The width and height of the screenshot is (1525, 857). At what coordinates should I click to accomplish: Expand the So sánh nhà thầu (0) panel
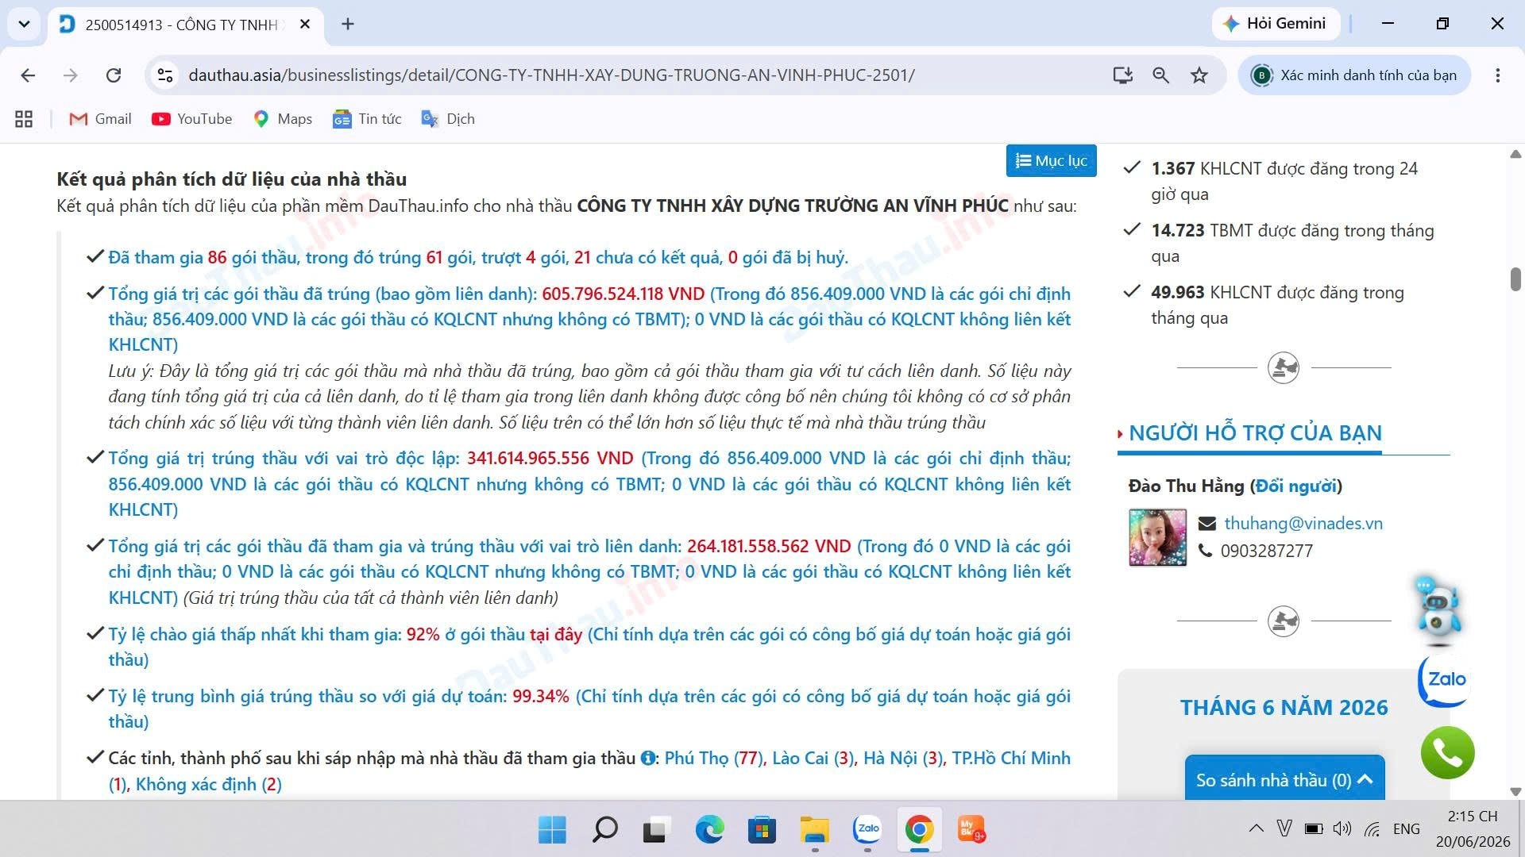[1284, 779]
